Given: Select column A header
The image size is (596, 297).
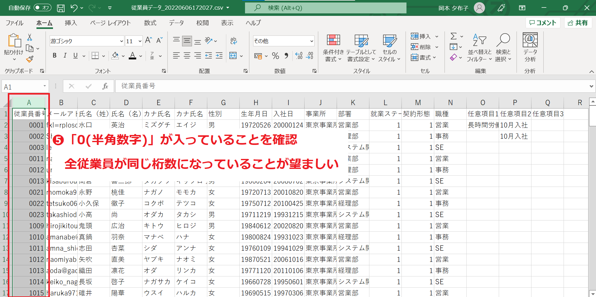Looking at the screenshot, I should (29, 102).
